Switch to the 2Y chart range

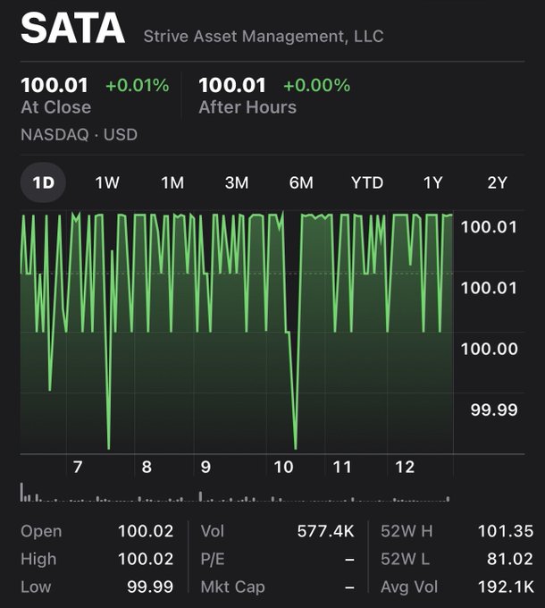(x=497, y=182)
